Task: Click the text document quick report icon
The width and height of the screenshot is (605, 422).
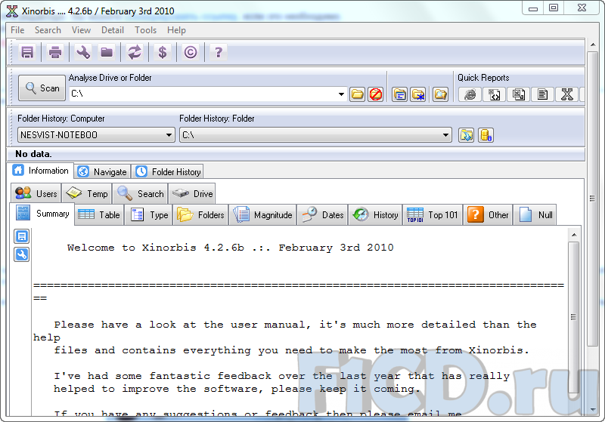Action: point(542,94)
